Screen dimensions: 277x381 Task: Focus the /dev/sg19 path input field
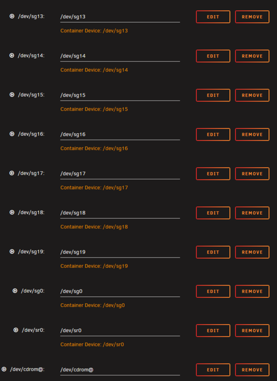[120, 252]
